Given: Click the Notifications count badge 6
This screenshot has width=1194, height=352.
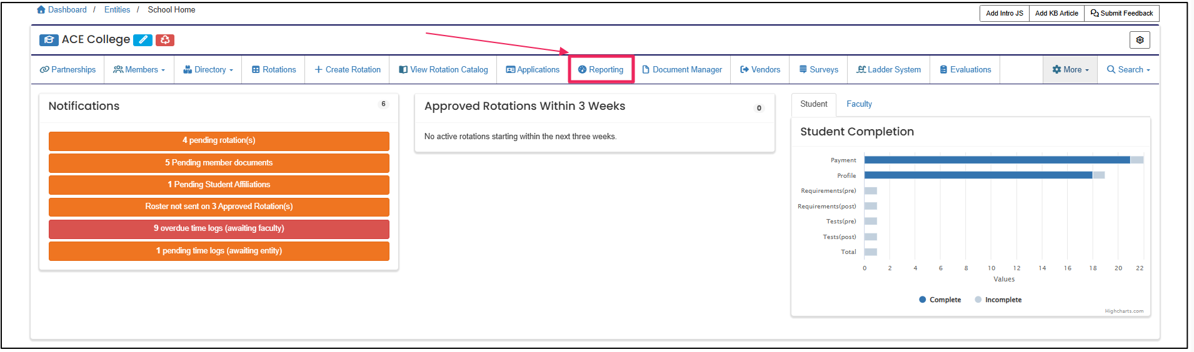Looking at the screenshot, I should click(x=383, y=104).
